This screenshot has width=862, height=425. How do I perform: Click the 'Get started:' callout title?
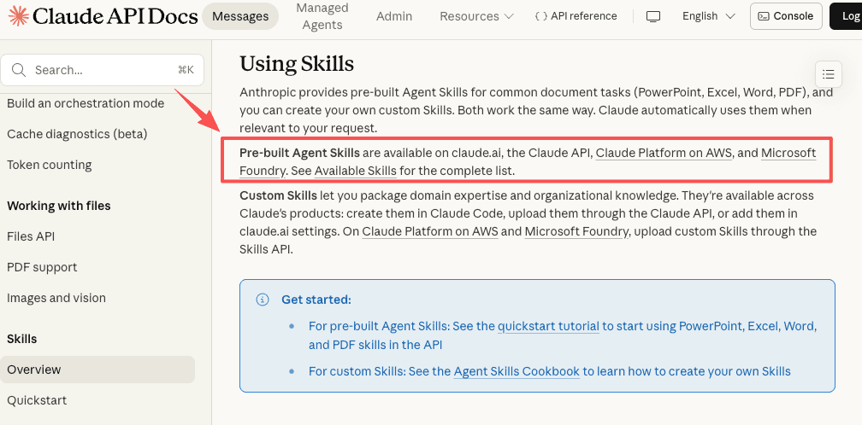pyautogui.click(x=316, y=300)
